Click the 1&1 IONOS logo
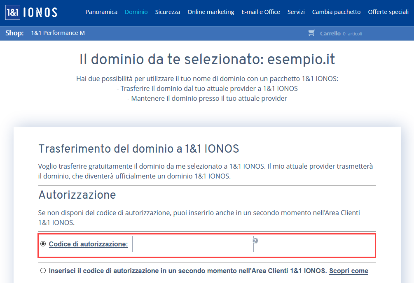The width and height of the screenshot is (414, 283). click(x=31, y=12)
